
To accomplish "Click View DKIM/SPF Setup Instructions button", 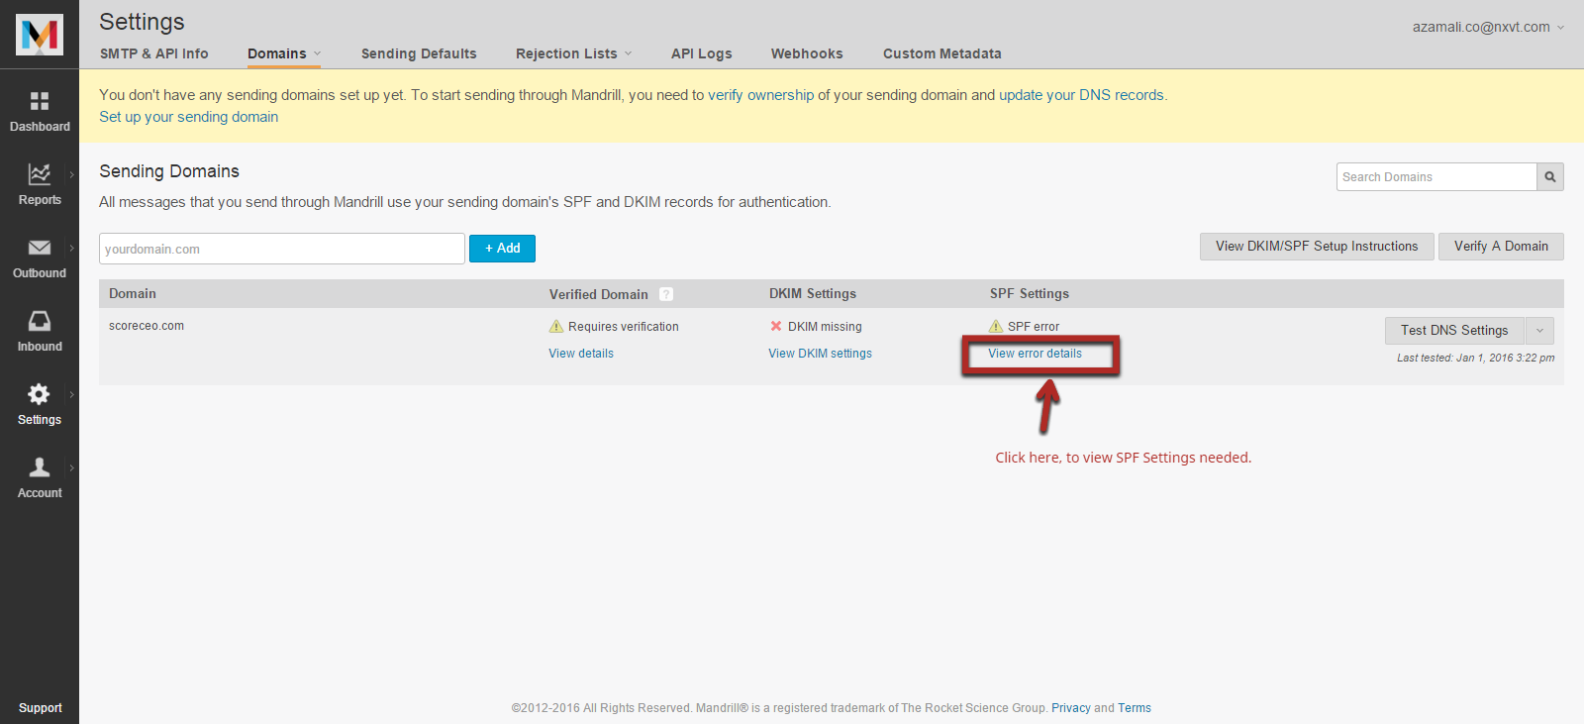I will coord(1317,247).
